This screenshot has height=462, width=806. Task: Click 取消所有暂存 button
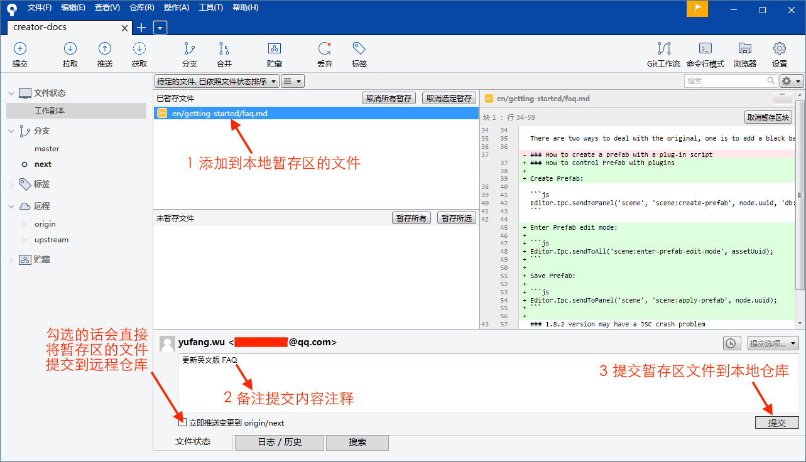point(389,99)
